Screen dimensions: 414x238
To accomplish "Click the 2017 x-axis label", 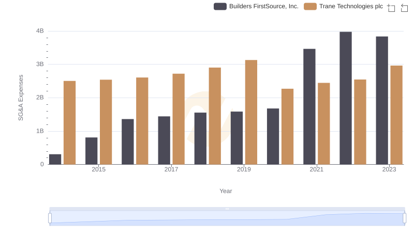I will coord(171,169).
